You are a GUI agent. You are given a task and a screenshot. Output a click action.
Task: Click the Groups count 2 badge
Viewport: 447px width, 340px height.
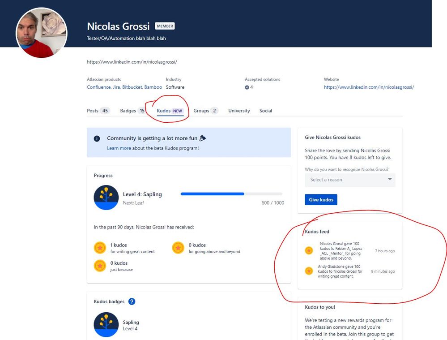click(214, 111)
